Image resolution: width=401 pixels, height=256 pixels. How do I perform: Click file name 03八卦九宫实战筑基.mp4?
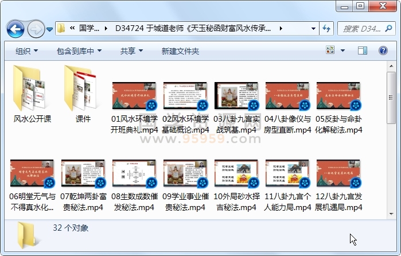click(236, 125)
